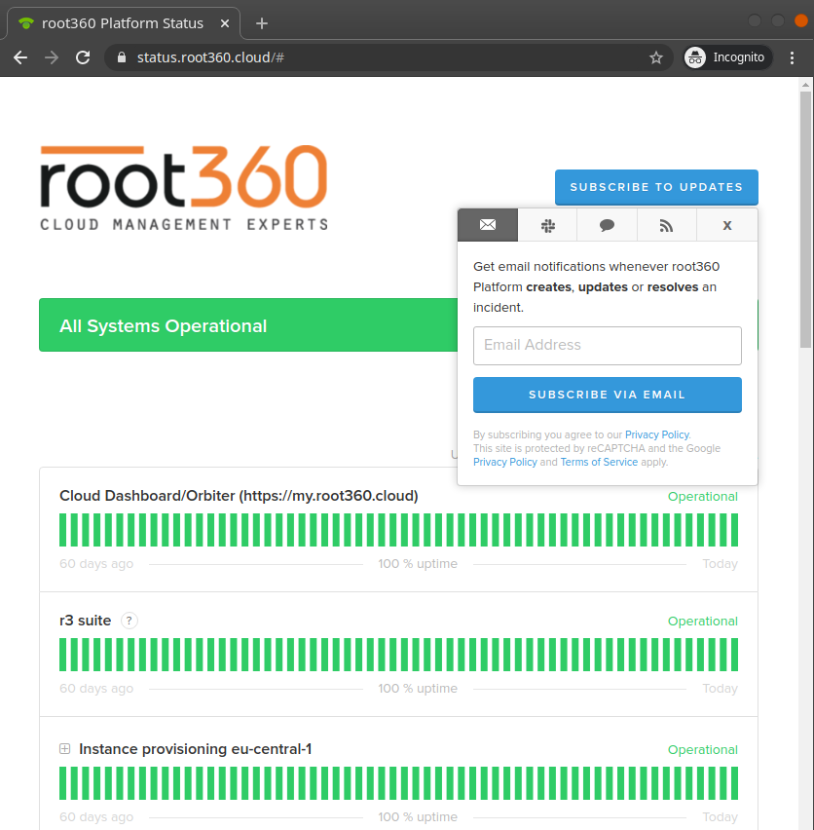Click Operational status of Cloud Dashboard/Orbiter

pos(702,497)
